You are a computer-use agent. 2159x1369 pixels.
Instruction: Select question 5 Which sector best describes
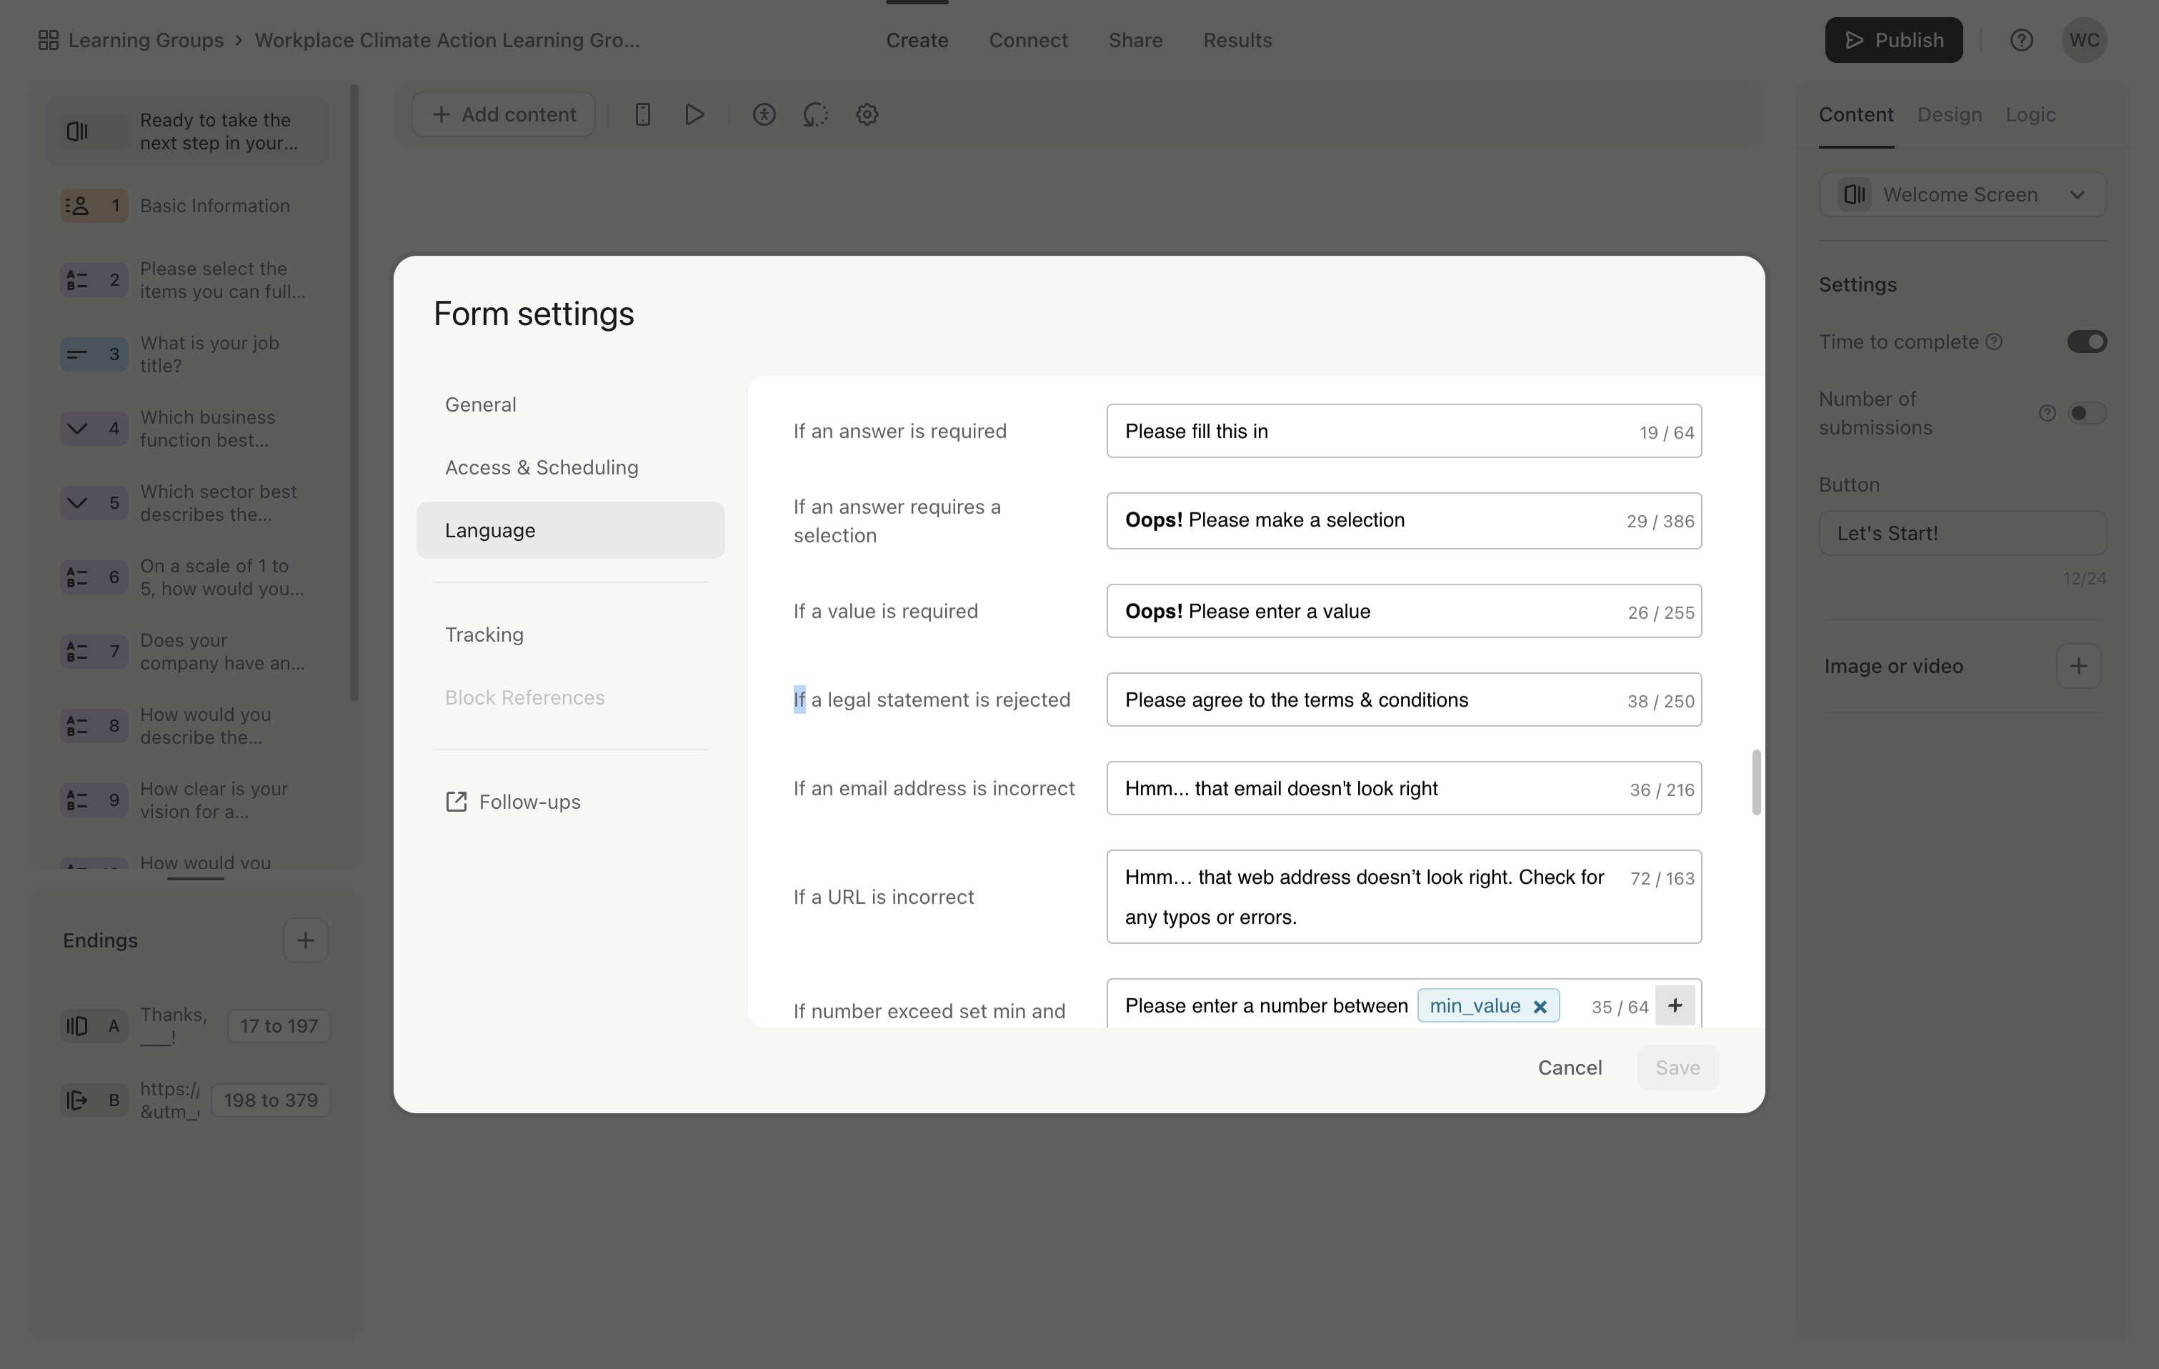point(187,503)
